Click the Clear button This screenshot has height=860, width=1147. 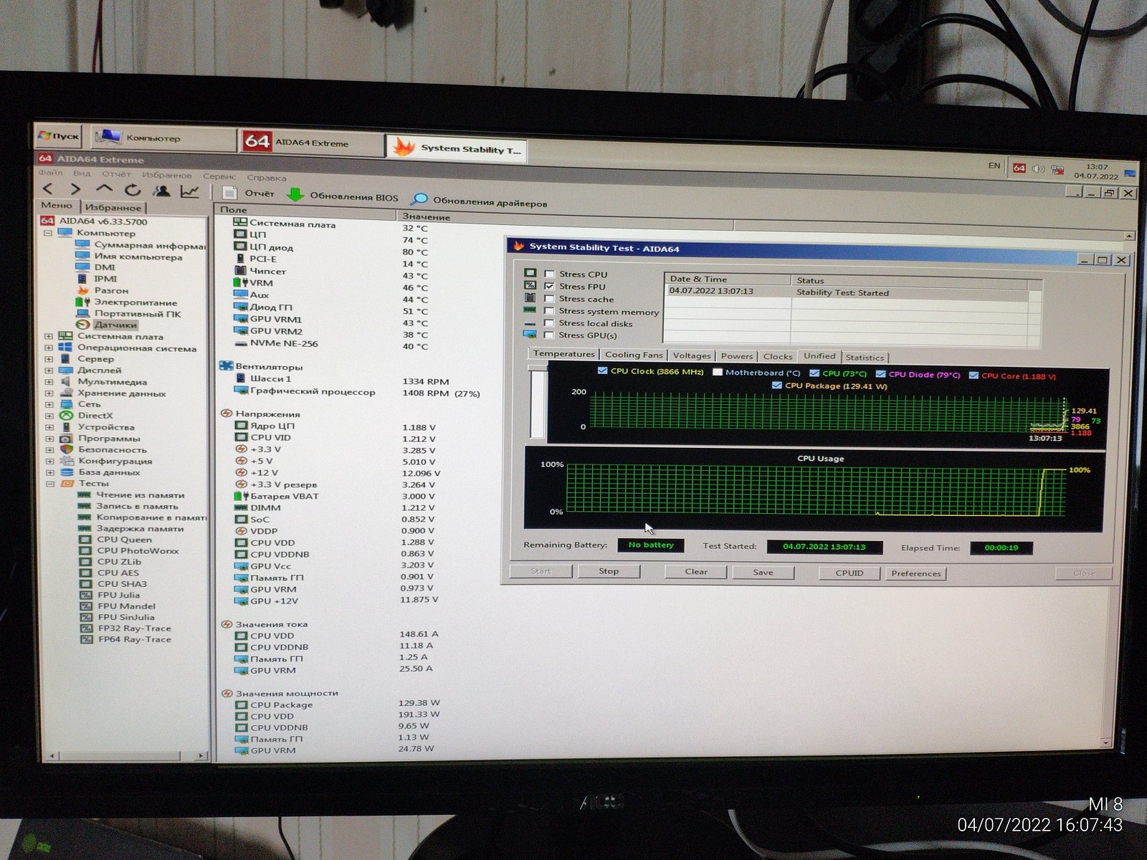coord(696,572)
